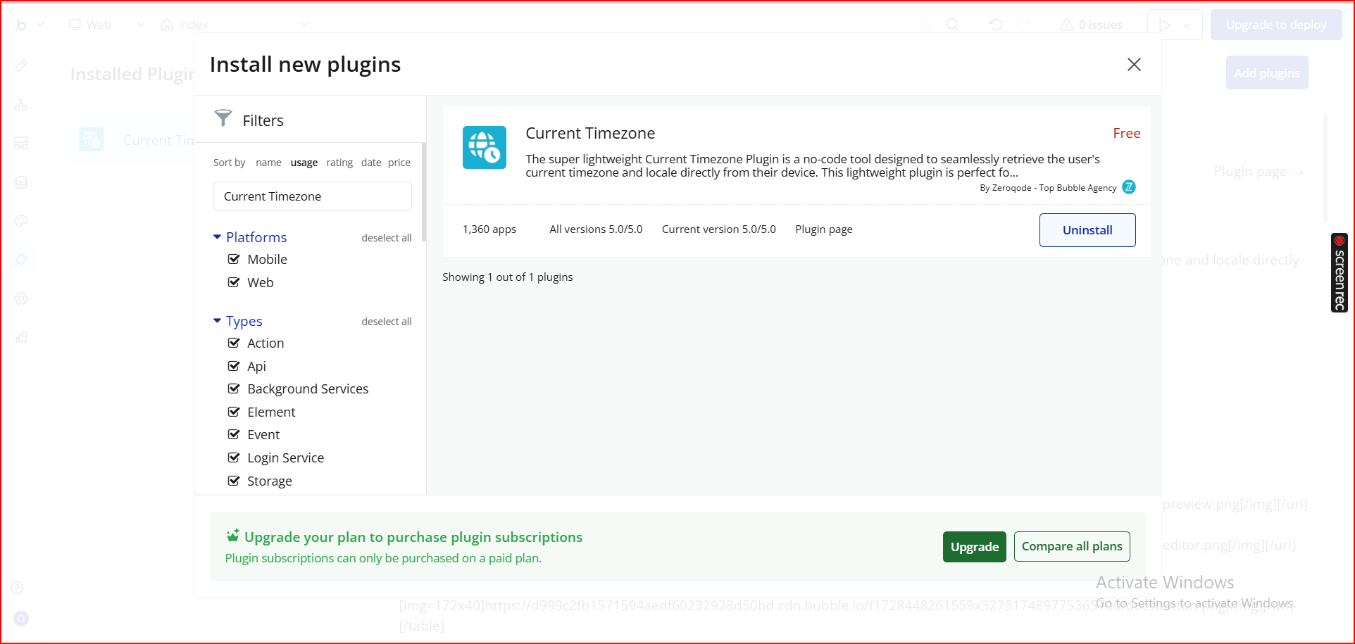Uncheck the Mobile platform checkbox
1355x644 pixels.
pyautogui.click(x=234, y=259)
